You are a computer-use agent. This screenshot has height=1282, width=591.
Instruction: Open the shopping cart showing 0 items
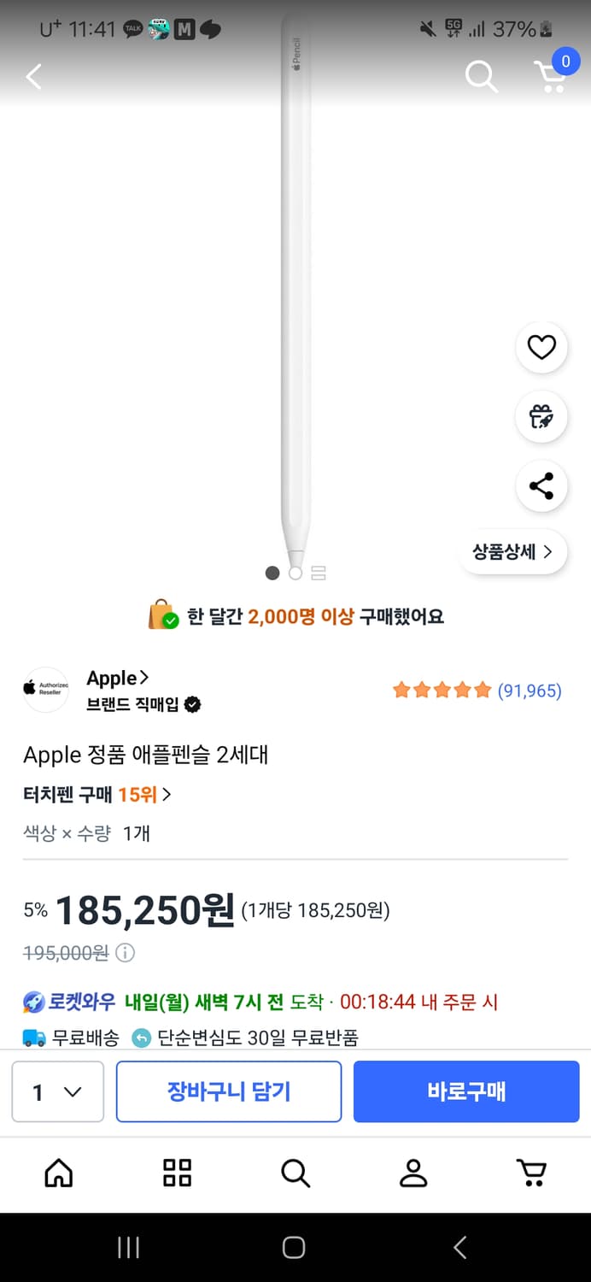point(553,76)
